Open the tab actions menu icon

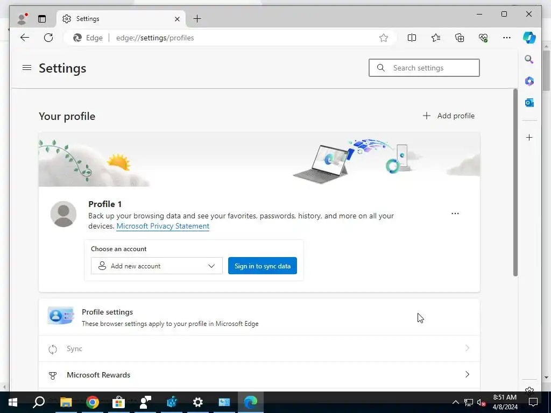pos(42,19)
